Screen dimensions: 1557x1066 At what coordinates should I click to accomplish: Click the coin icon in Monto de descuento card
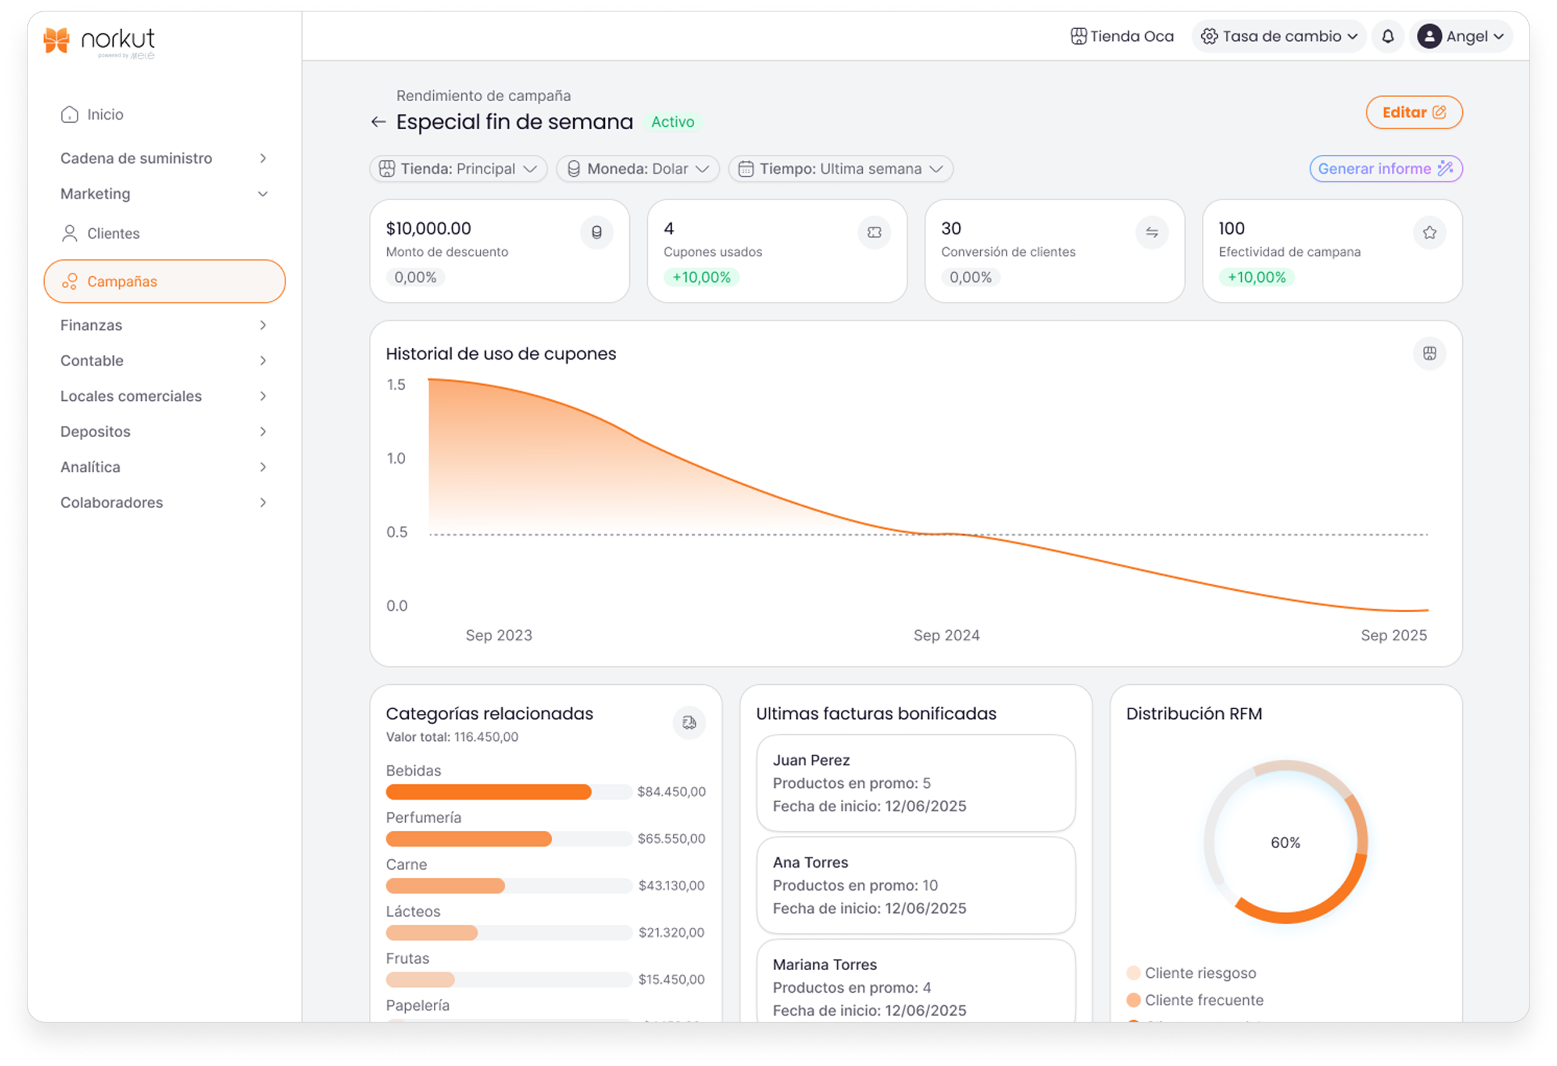596,232
